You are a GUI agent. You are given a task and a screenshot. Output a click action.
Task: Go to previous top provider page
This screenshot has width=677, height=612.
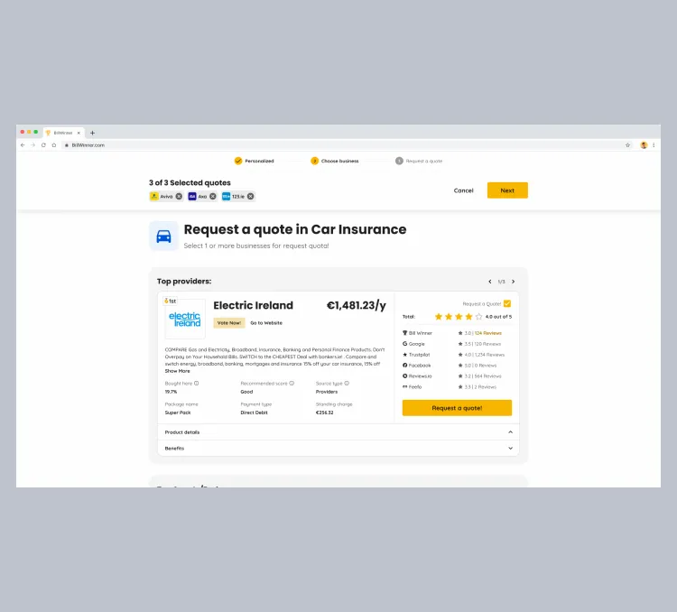pos(490,282)
